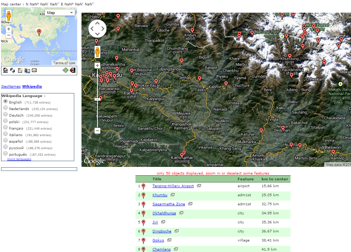Open the Sagarmatha Zone link
Viewport: 351px width, 252px height.
[169, 204]
